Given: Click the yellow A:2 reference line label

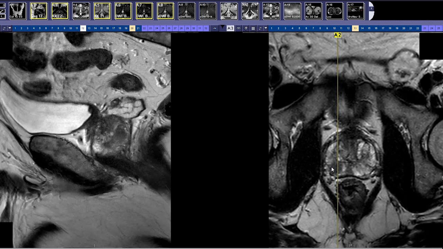Looking at the screenshot, I should click(x=337, y=35).
